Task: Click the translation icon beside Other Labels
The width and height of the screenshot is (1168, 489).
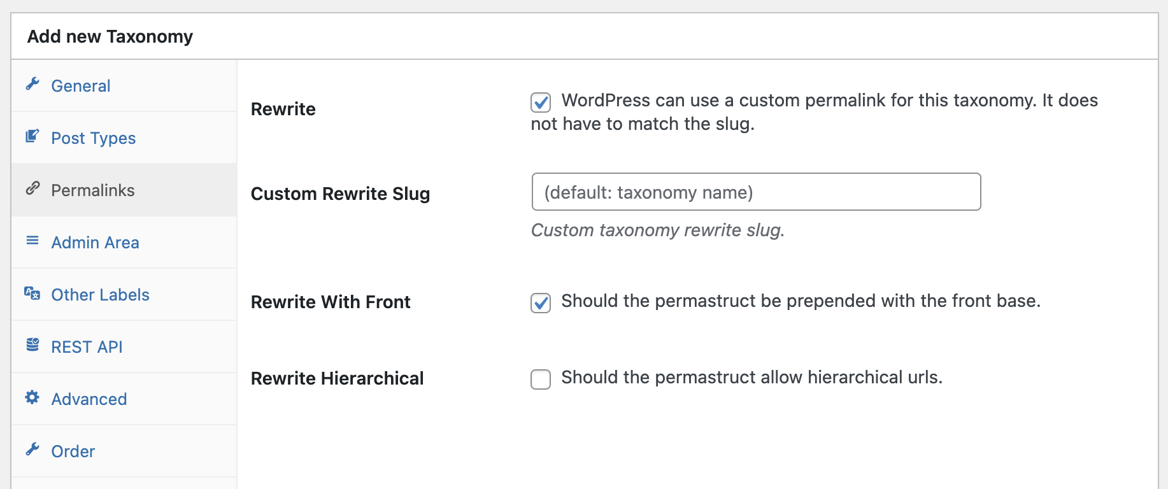Action: [32, 294]
